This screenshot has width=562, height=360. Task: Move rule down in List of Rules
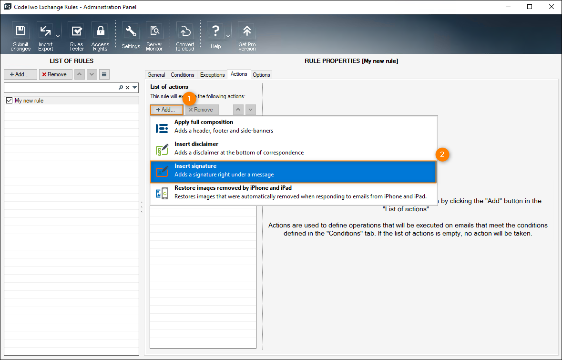(x=92, y=74)
